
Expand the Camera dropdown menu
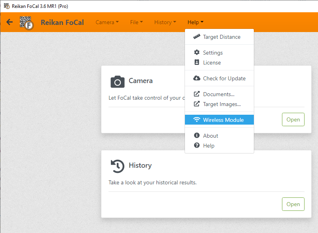click(x=107, y=23)
